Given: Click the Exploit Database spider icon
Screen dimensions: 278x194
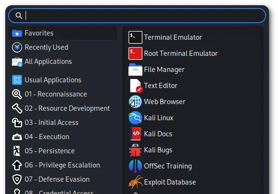Looking at the screenshot, I should click(135, 182).
